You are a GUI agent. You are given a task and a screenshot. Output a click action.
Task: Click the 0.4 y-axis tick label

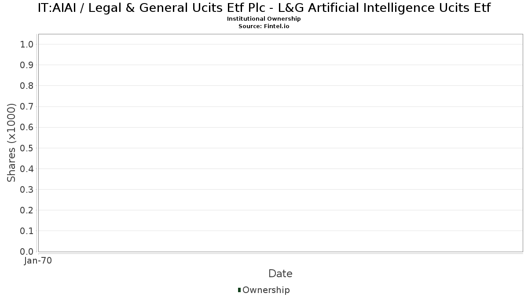[27, 169]
